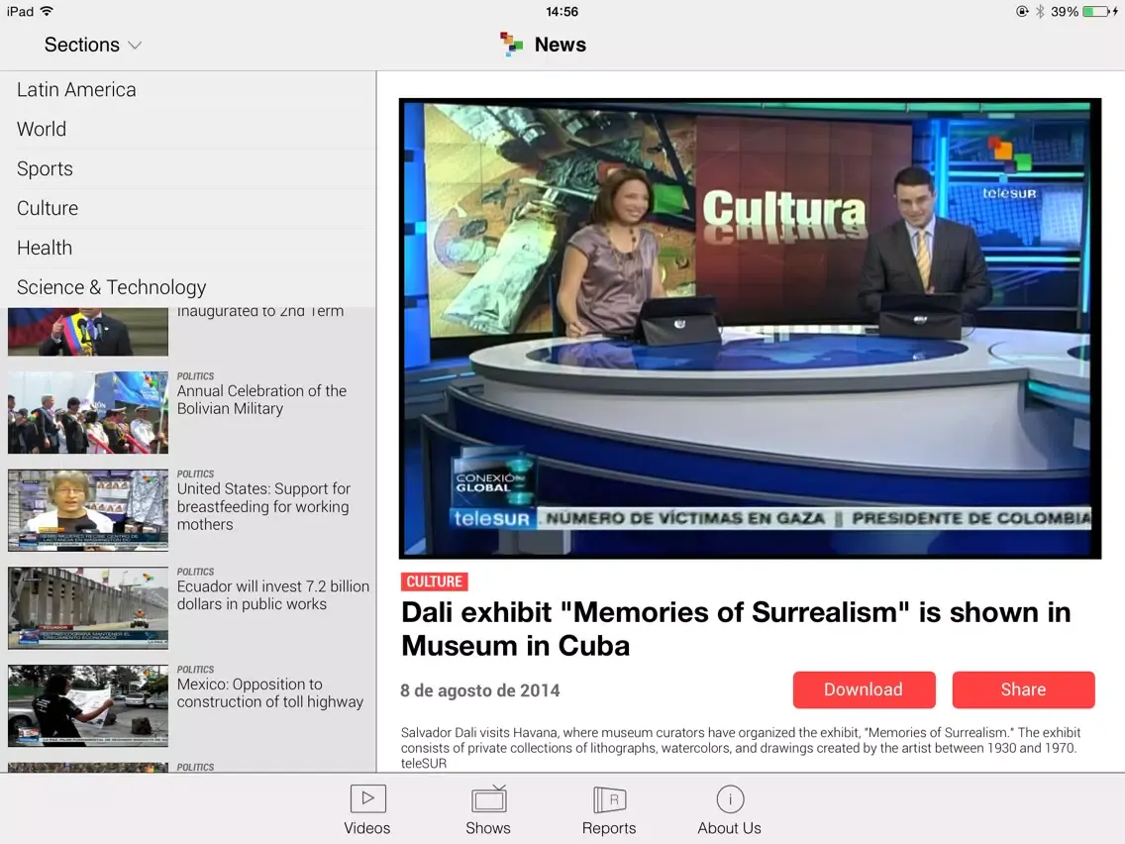Viewport: 1125px width, 844px height.
Task: Tap the 14:56 clock
Action: pos(562,12)
